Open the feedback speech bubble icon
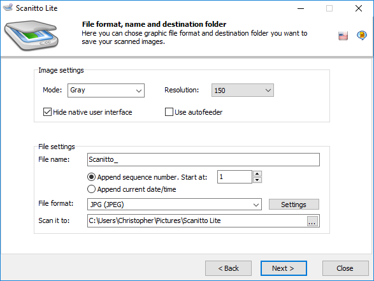Viewport: 374px width, 281px height. pyautogui.click(x=362, y=35)
